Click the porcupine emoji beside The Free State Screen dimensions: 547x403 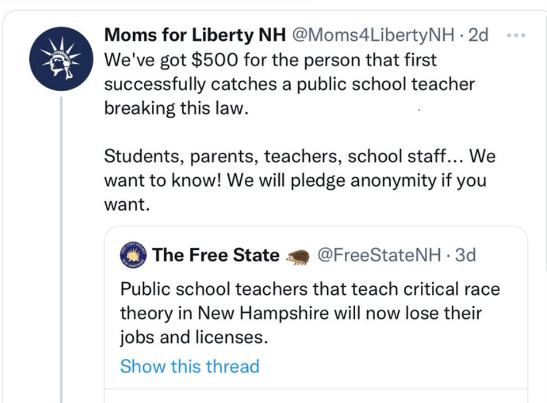tap(298, 256)
